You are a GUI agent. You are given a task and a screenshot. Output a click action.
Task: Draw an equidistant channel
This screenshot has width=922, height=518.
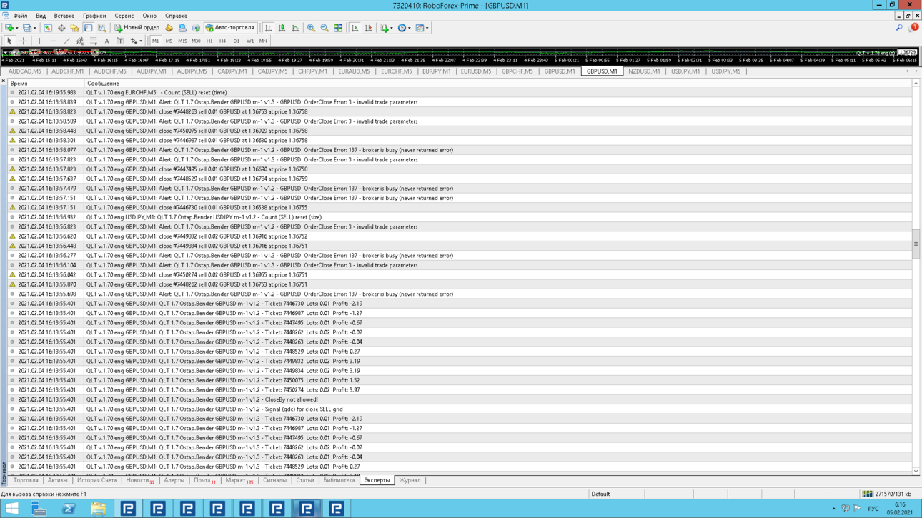pyautogui.click(x=80, y=41)
